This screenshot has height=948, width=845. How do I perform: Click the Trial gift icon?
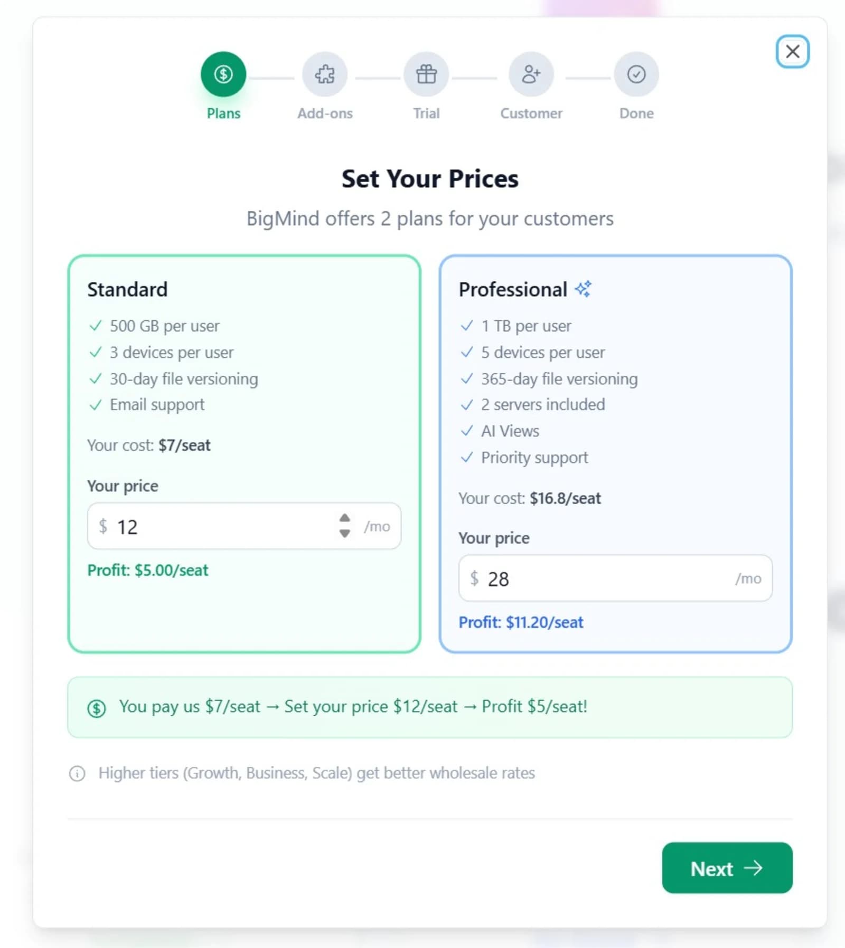(x=426, y=74)
